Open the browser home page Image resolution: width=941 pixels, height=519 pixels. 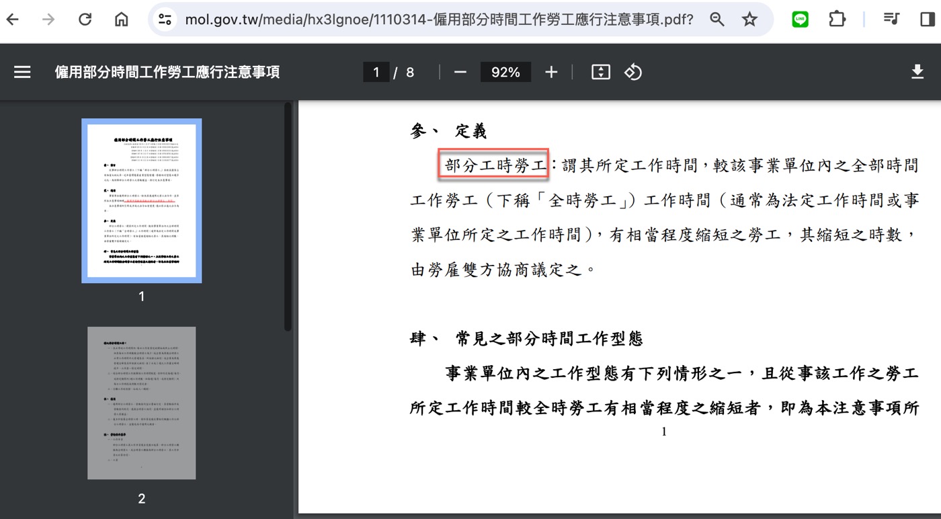click(x=122, y=19)
